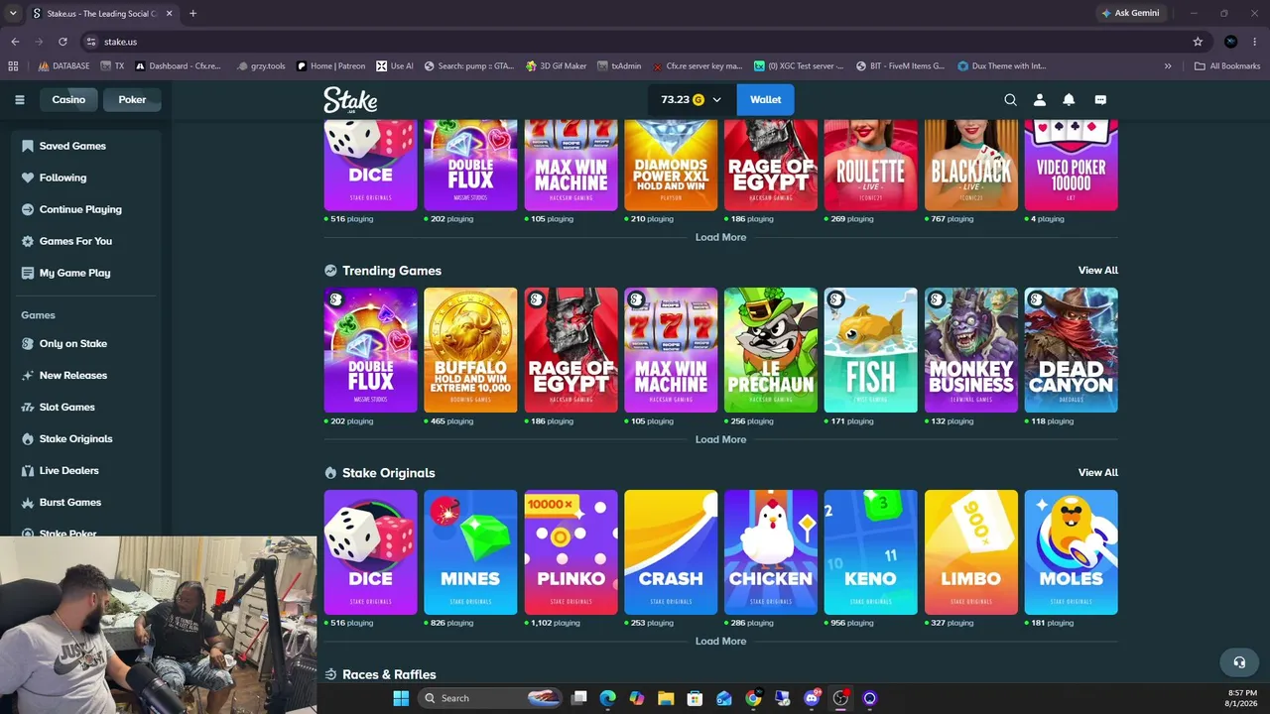Open Chrome apps grid in bookmarks bar
This screenshot has width=1270, height=714.
(13, 66)
